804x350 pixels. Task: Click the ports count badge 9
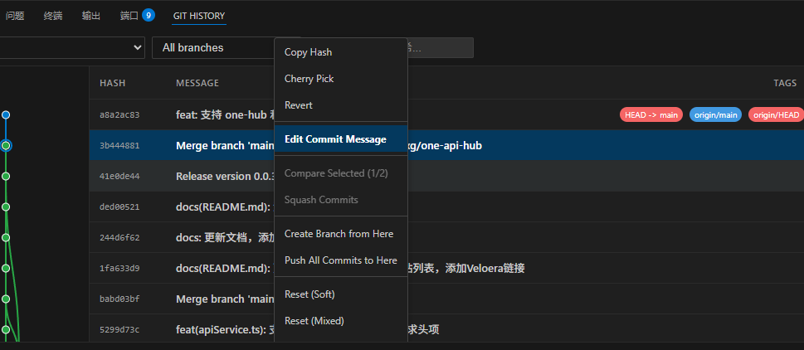pyautogui.click(x=149, y=16)
